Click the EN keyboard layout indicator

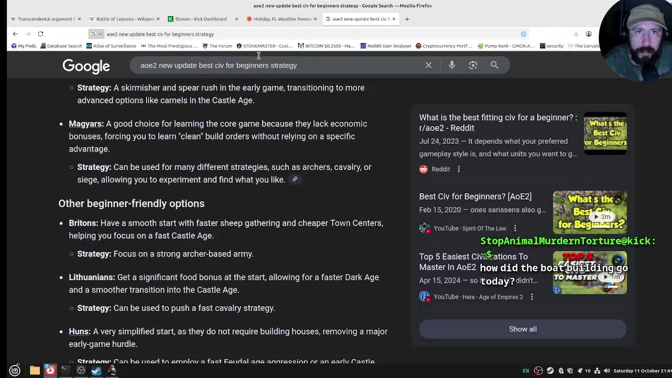click(x=526, y=371)
